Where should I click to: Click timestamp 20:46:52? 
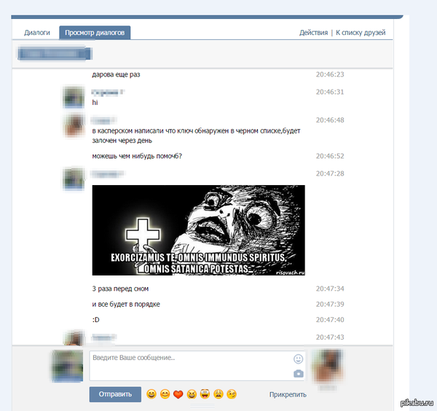330,156
